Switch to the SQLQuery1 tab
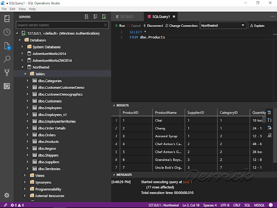This screenshot has height=208, width=277. (161, 16)
